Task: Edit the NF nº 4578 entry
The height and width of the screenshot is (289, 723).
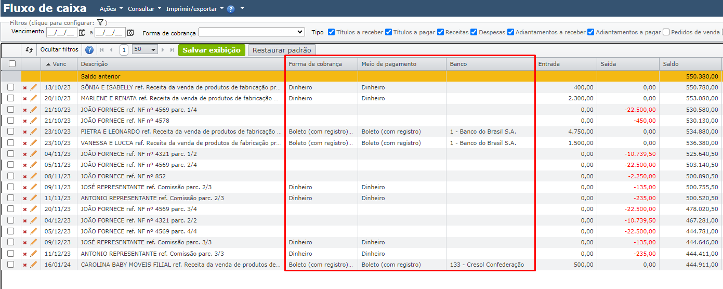Action: 33,121
